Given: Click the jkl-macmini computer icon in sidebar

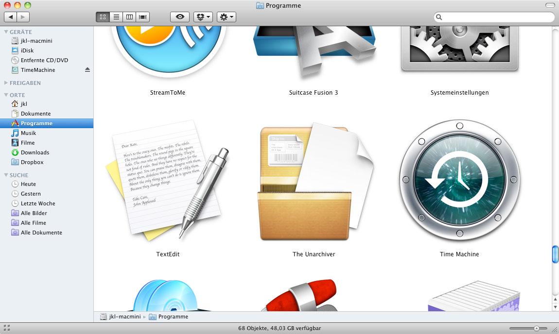Looking at the screenshot, I should click(x=15, y=41).
